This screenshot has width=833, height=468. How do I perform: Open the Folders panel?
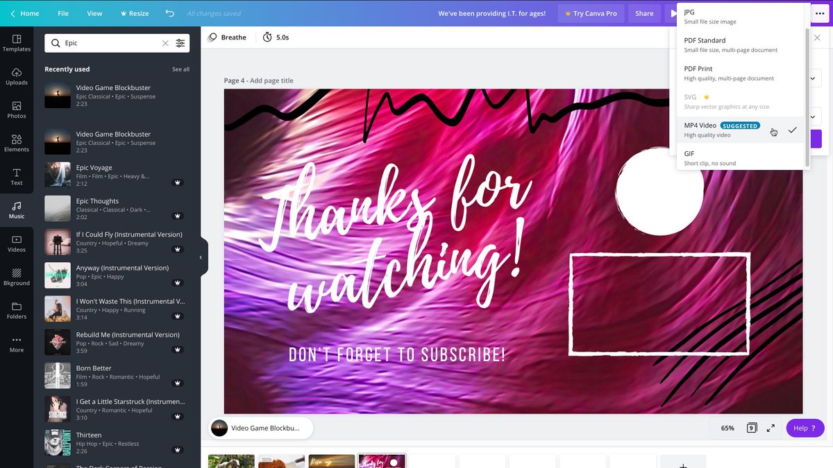15,310
